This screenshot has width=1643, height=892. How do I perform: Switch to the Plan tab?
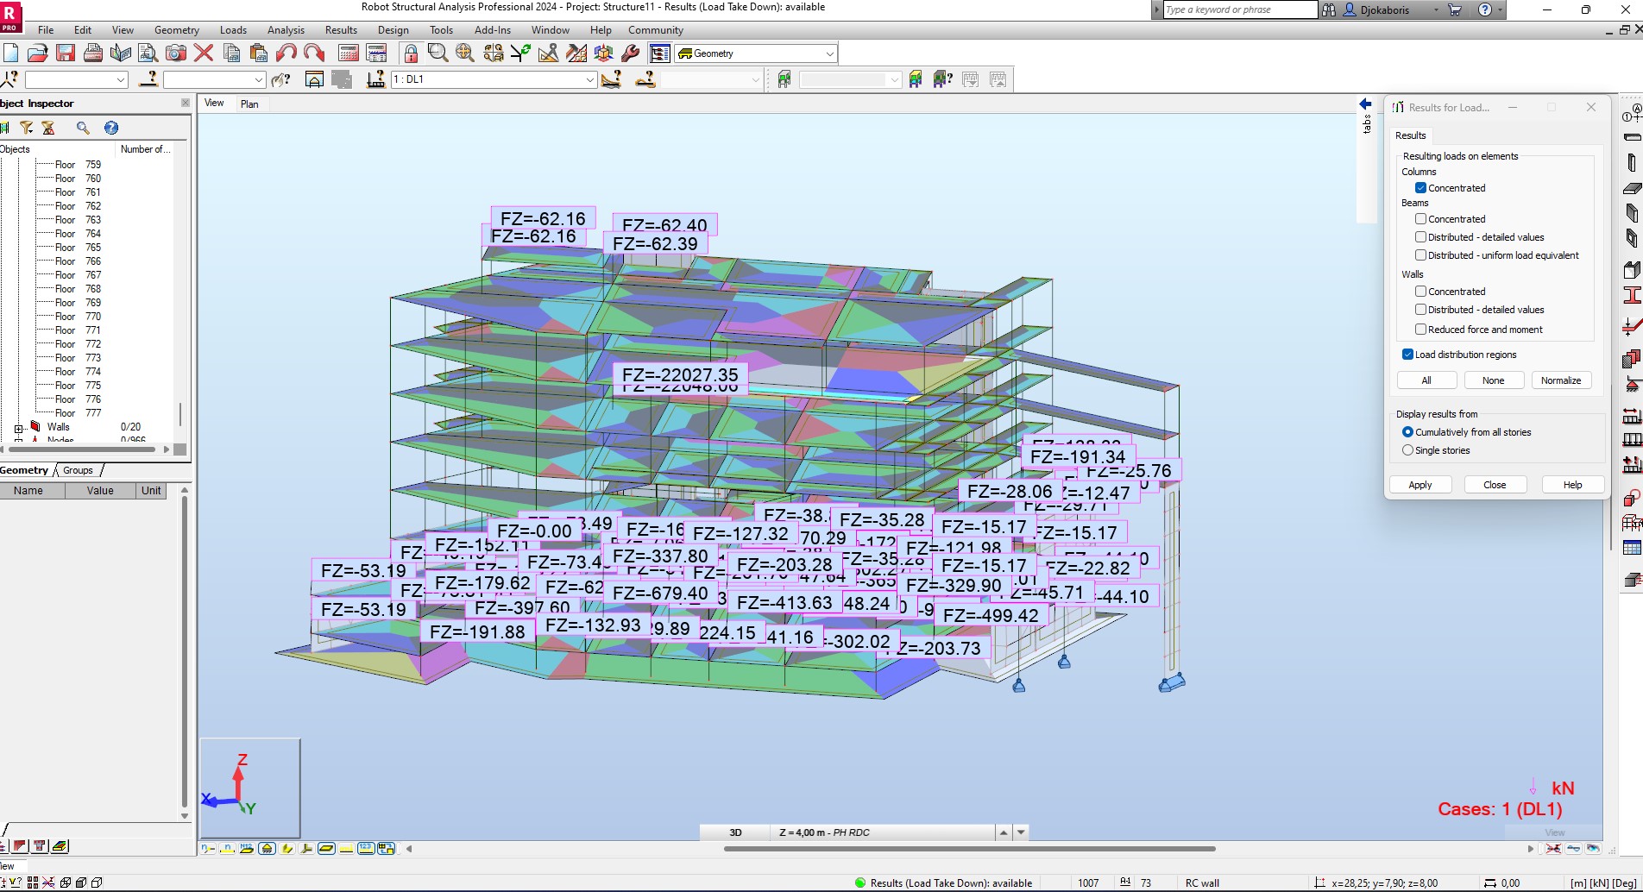[250, 104]
